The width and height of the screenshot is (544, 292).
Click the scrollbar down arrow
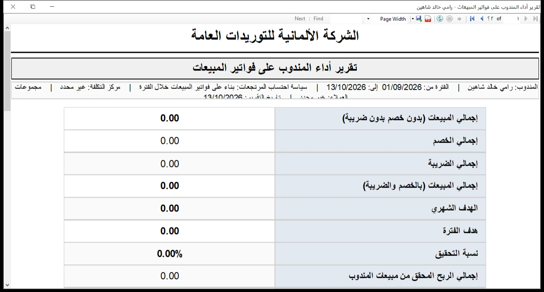[x=7, y=285]
